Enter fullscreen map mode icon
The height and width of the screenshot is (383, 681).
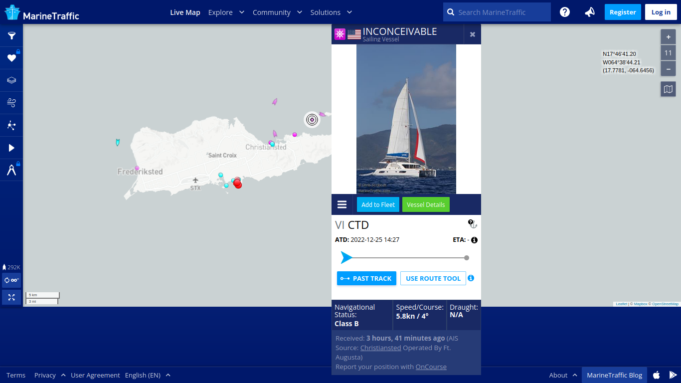coord(11,297)
